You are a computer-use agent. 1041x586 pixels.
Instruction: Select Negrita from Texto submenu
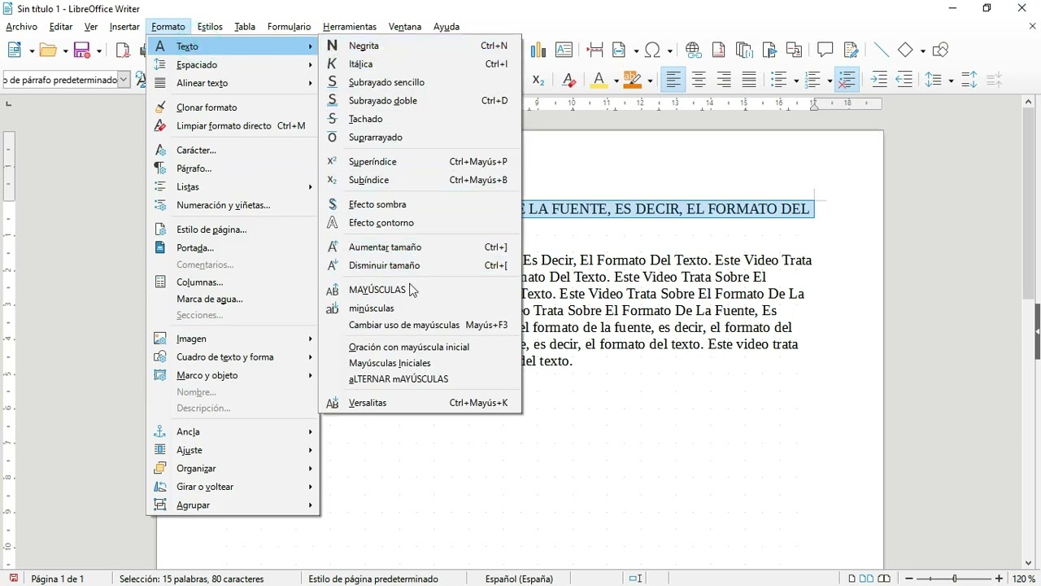(x=420, y=46)
